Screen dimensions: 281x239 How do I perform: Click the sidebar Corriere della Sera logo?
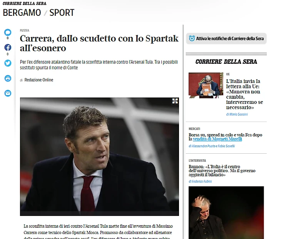[x=226, y=62]
